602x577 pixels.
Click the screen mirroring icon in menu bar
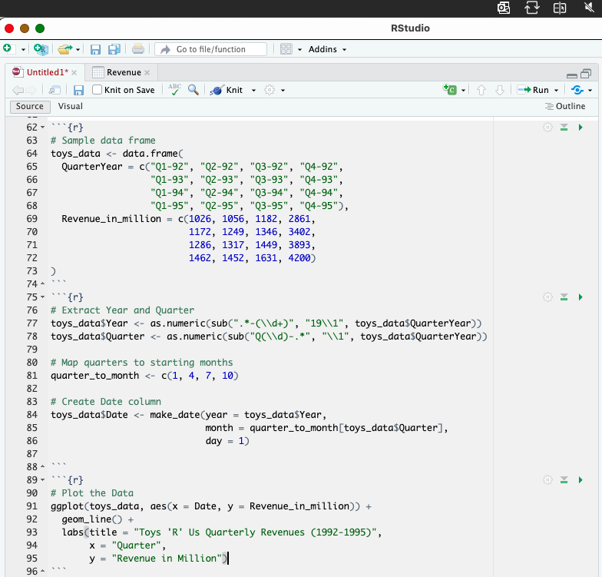560,8
